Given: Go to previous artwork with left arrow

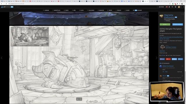Looking at the screenshot, I should tap(2, 58).
